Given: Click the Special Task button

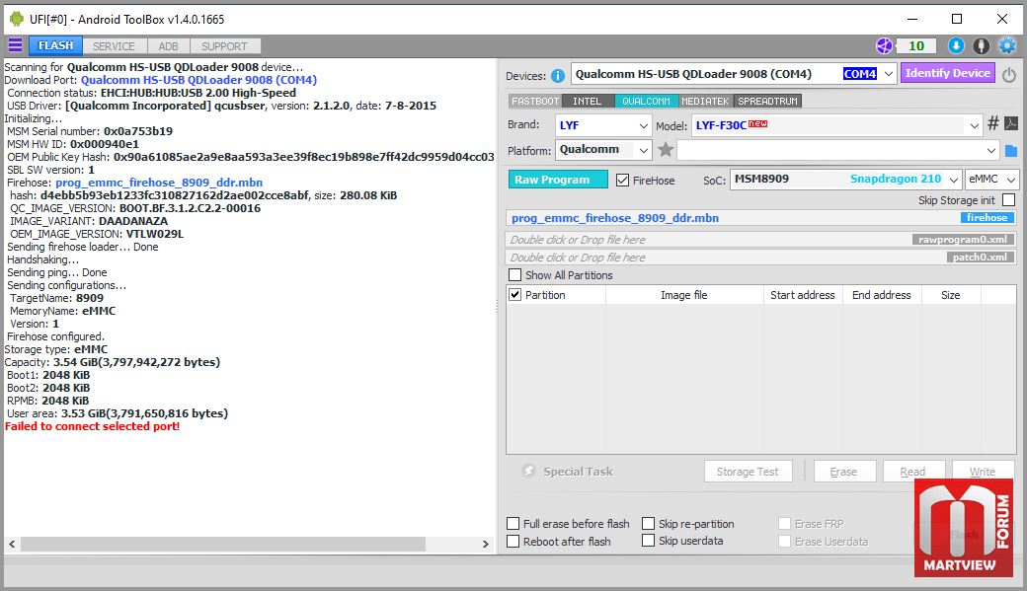Looking at the screenshot, I should pyautogui.click(x=567, y=472).
